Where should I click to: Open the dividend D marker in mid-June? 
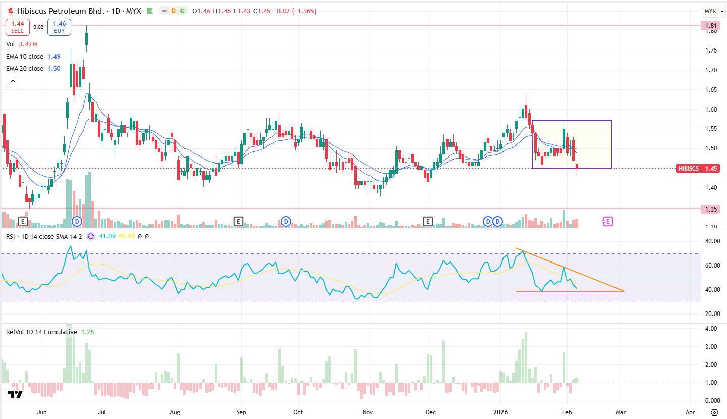77,221
